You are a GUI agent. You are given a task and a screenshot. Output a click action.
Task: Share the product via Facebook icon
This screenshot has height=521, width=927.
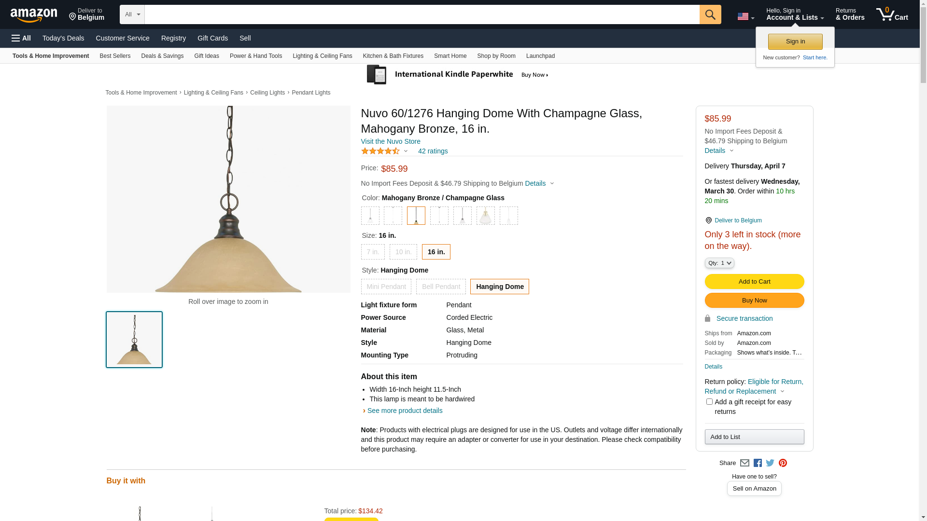click(x=758, y=463)
